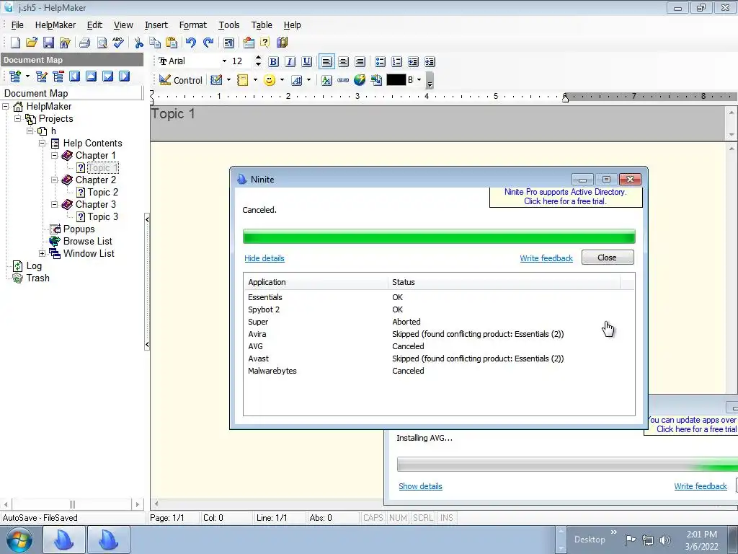Click the smiley face emoticon icon
Image resolution: width=738 pixels, height=554 pixels.
pos(270,80)
